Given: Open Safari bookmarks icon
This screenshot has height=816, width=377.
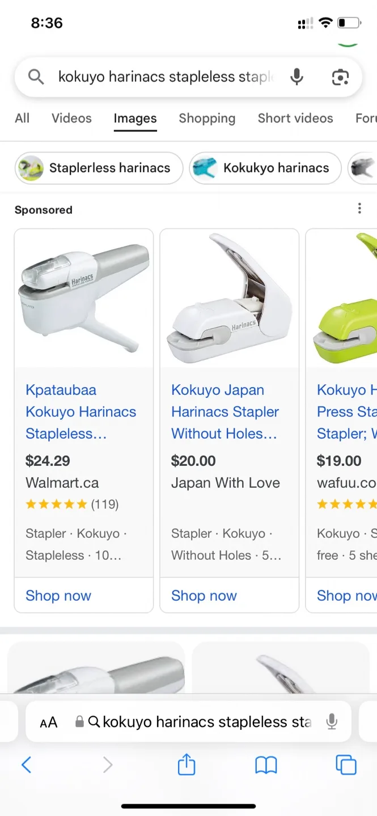Looking at the screenshot, I should [266, 764].
